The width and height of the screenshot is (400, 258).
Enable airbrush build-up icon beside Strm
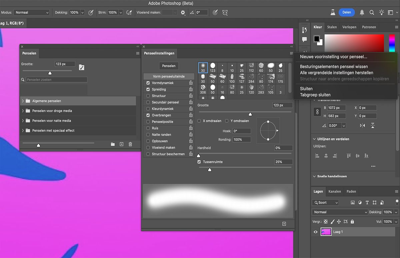(x=129, y=12)
